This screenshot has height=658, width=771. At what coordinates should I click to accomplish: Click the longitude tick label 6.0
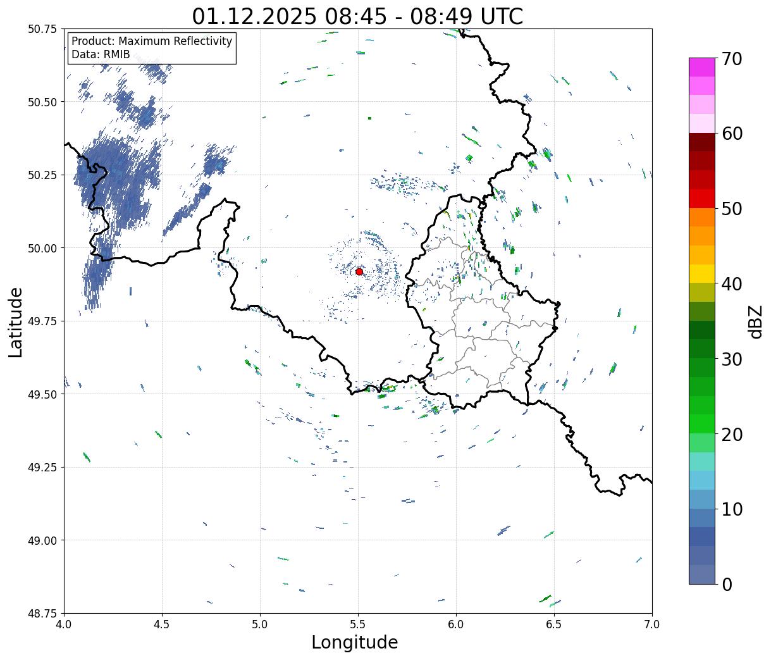pos(456,624)
